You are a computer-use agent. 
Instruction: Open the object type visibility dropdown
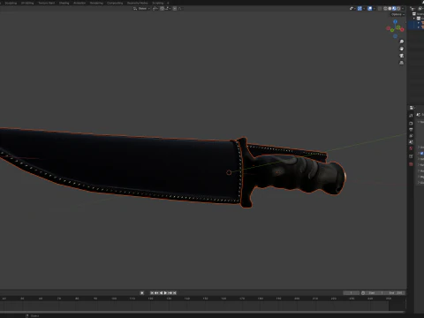pos(352,9)
